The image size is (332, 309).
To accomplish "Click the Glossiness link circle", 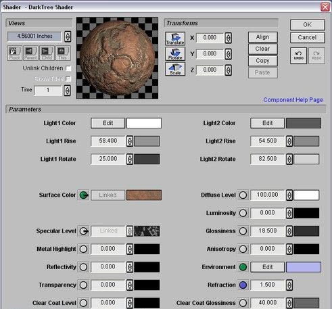I will point(243,231).
